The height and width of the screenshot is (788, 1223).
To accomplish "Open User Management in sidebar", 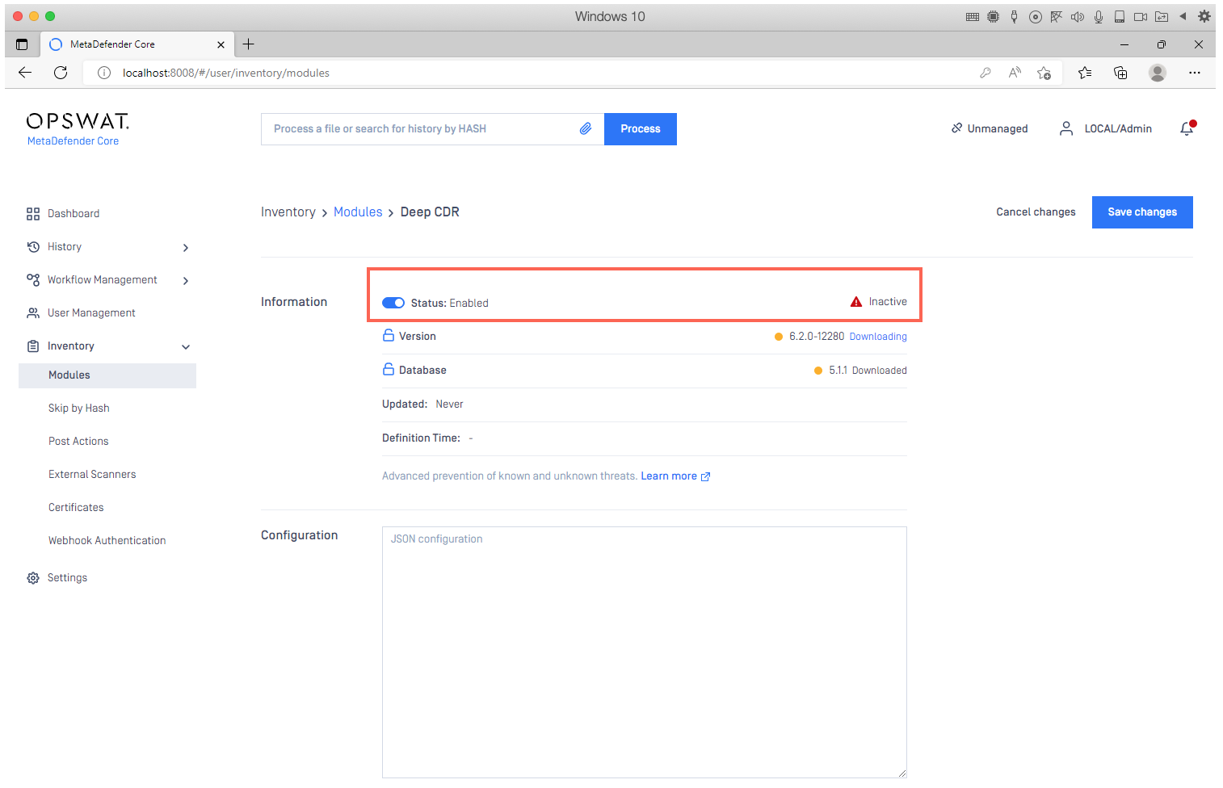I will pyautogui.click(x=91, y=313).
